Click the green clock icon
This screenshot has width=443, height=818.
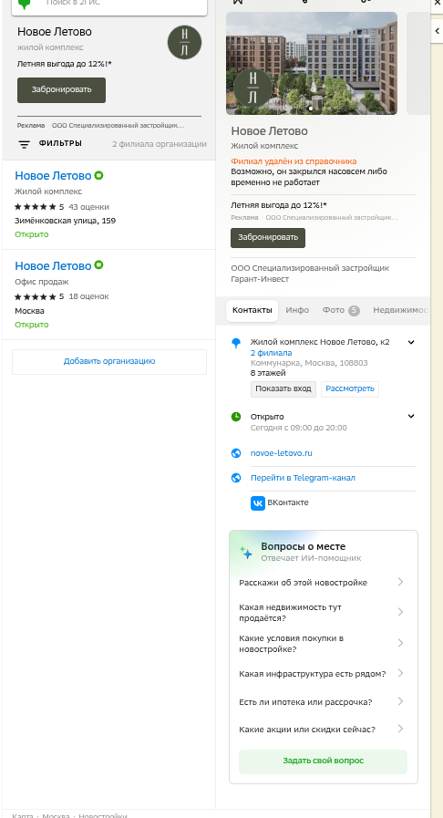click(x=236, y=417)
